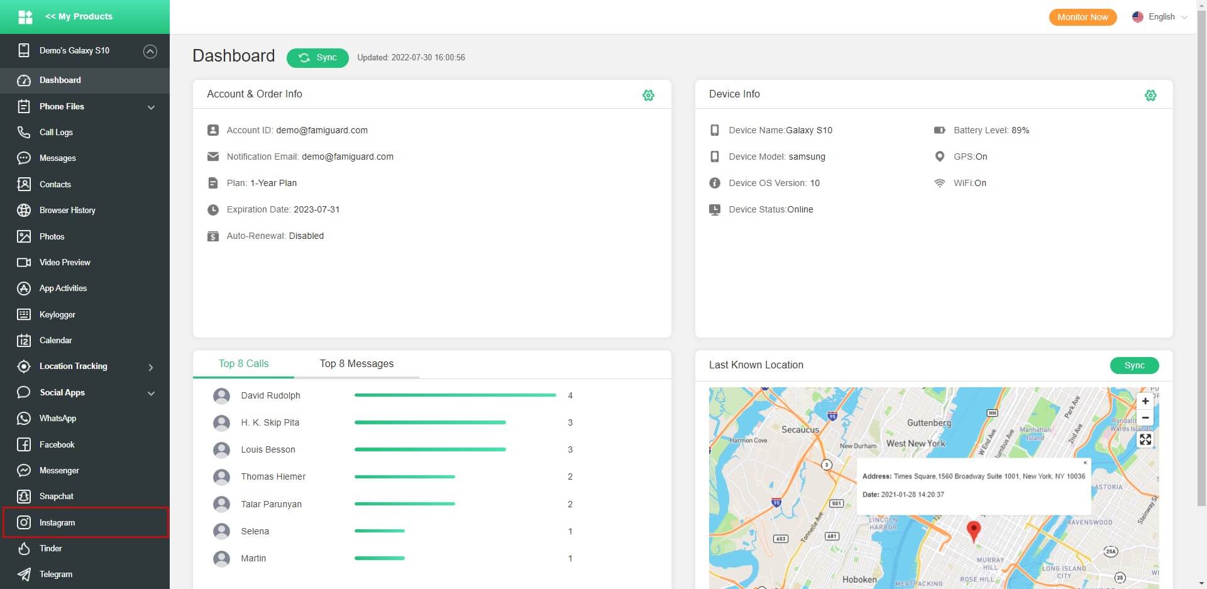
Task: Open the English language dropdown
Action: 1160,17
